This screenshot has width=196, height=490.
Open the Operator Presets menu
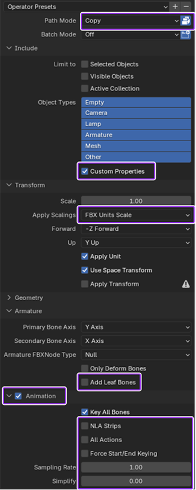(x=86, y=6)
